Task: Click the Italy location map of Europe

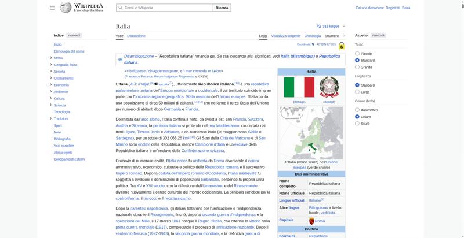Action: click(311, 132)
